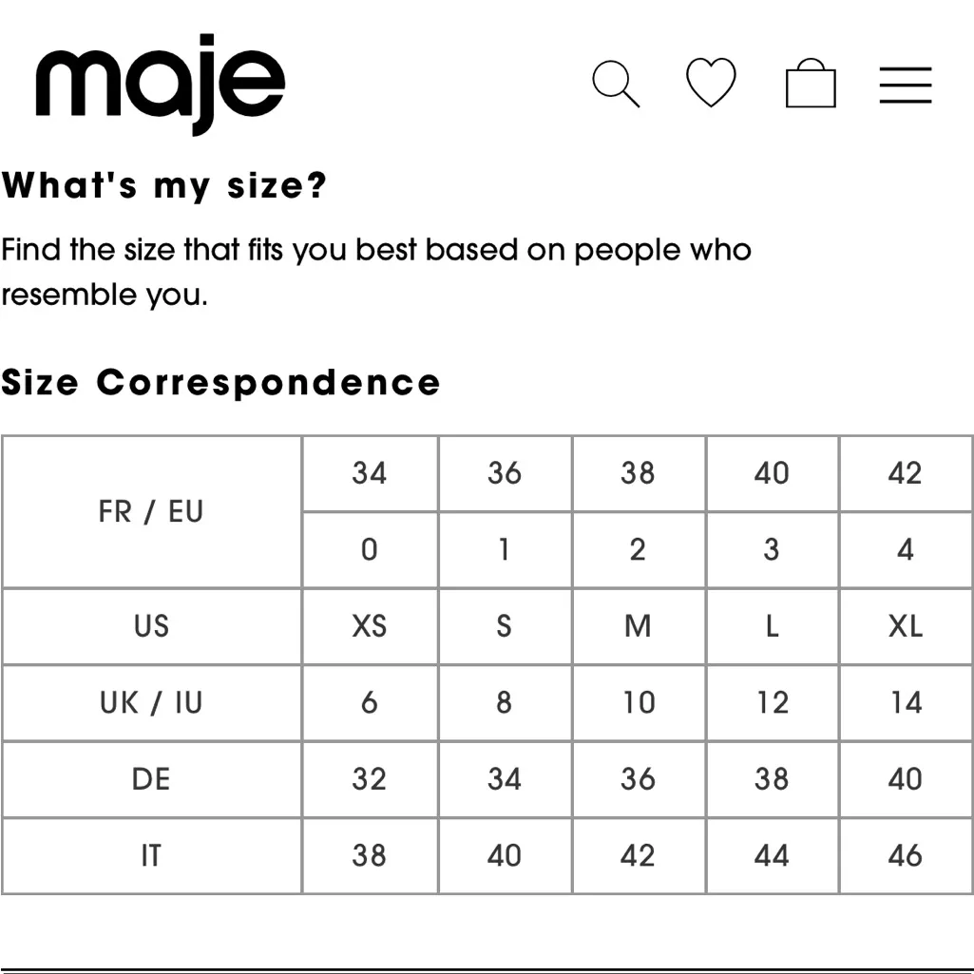Select the US row label
974x974 pixels.
tap(151, 626)
